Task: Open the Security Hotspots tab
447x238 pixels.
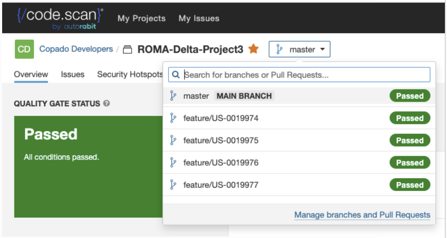Action: tap(130, 74)
